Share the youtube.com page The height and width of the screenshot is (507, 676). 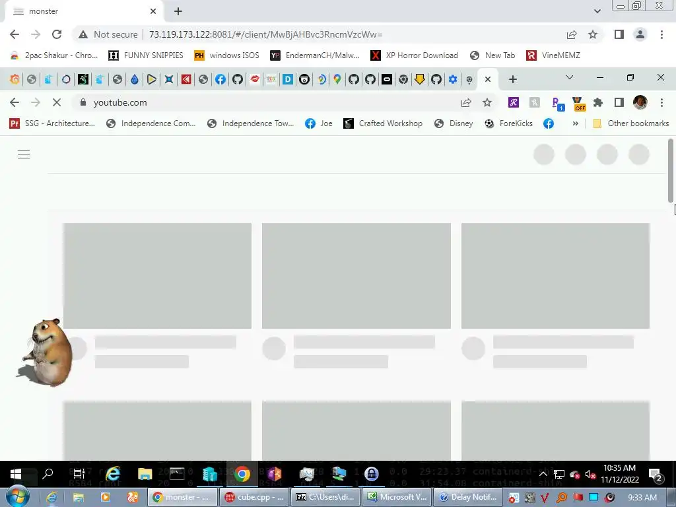[x=466, y=102]
